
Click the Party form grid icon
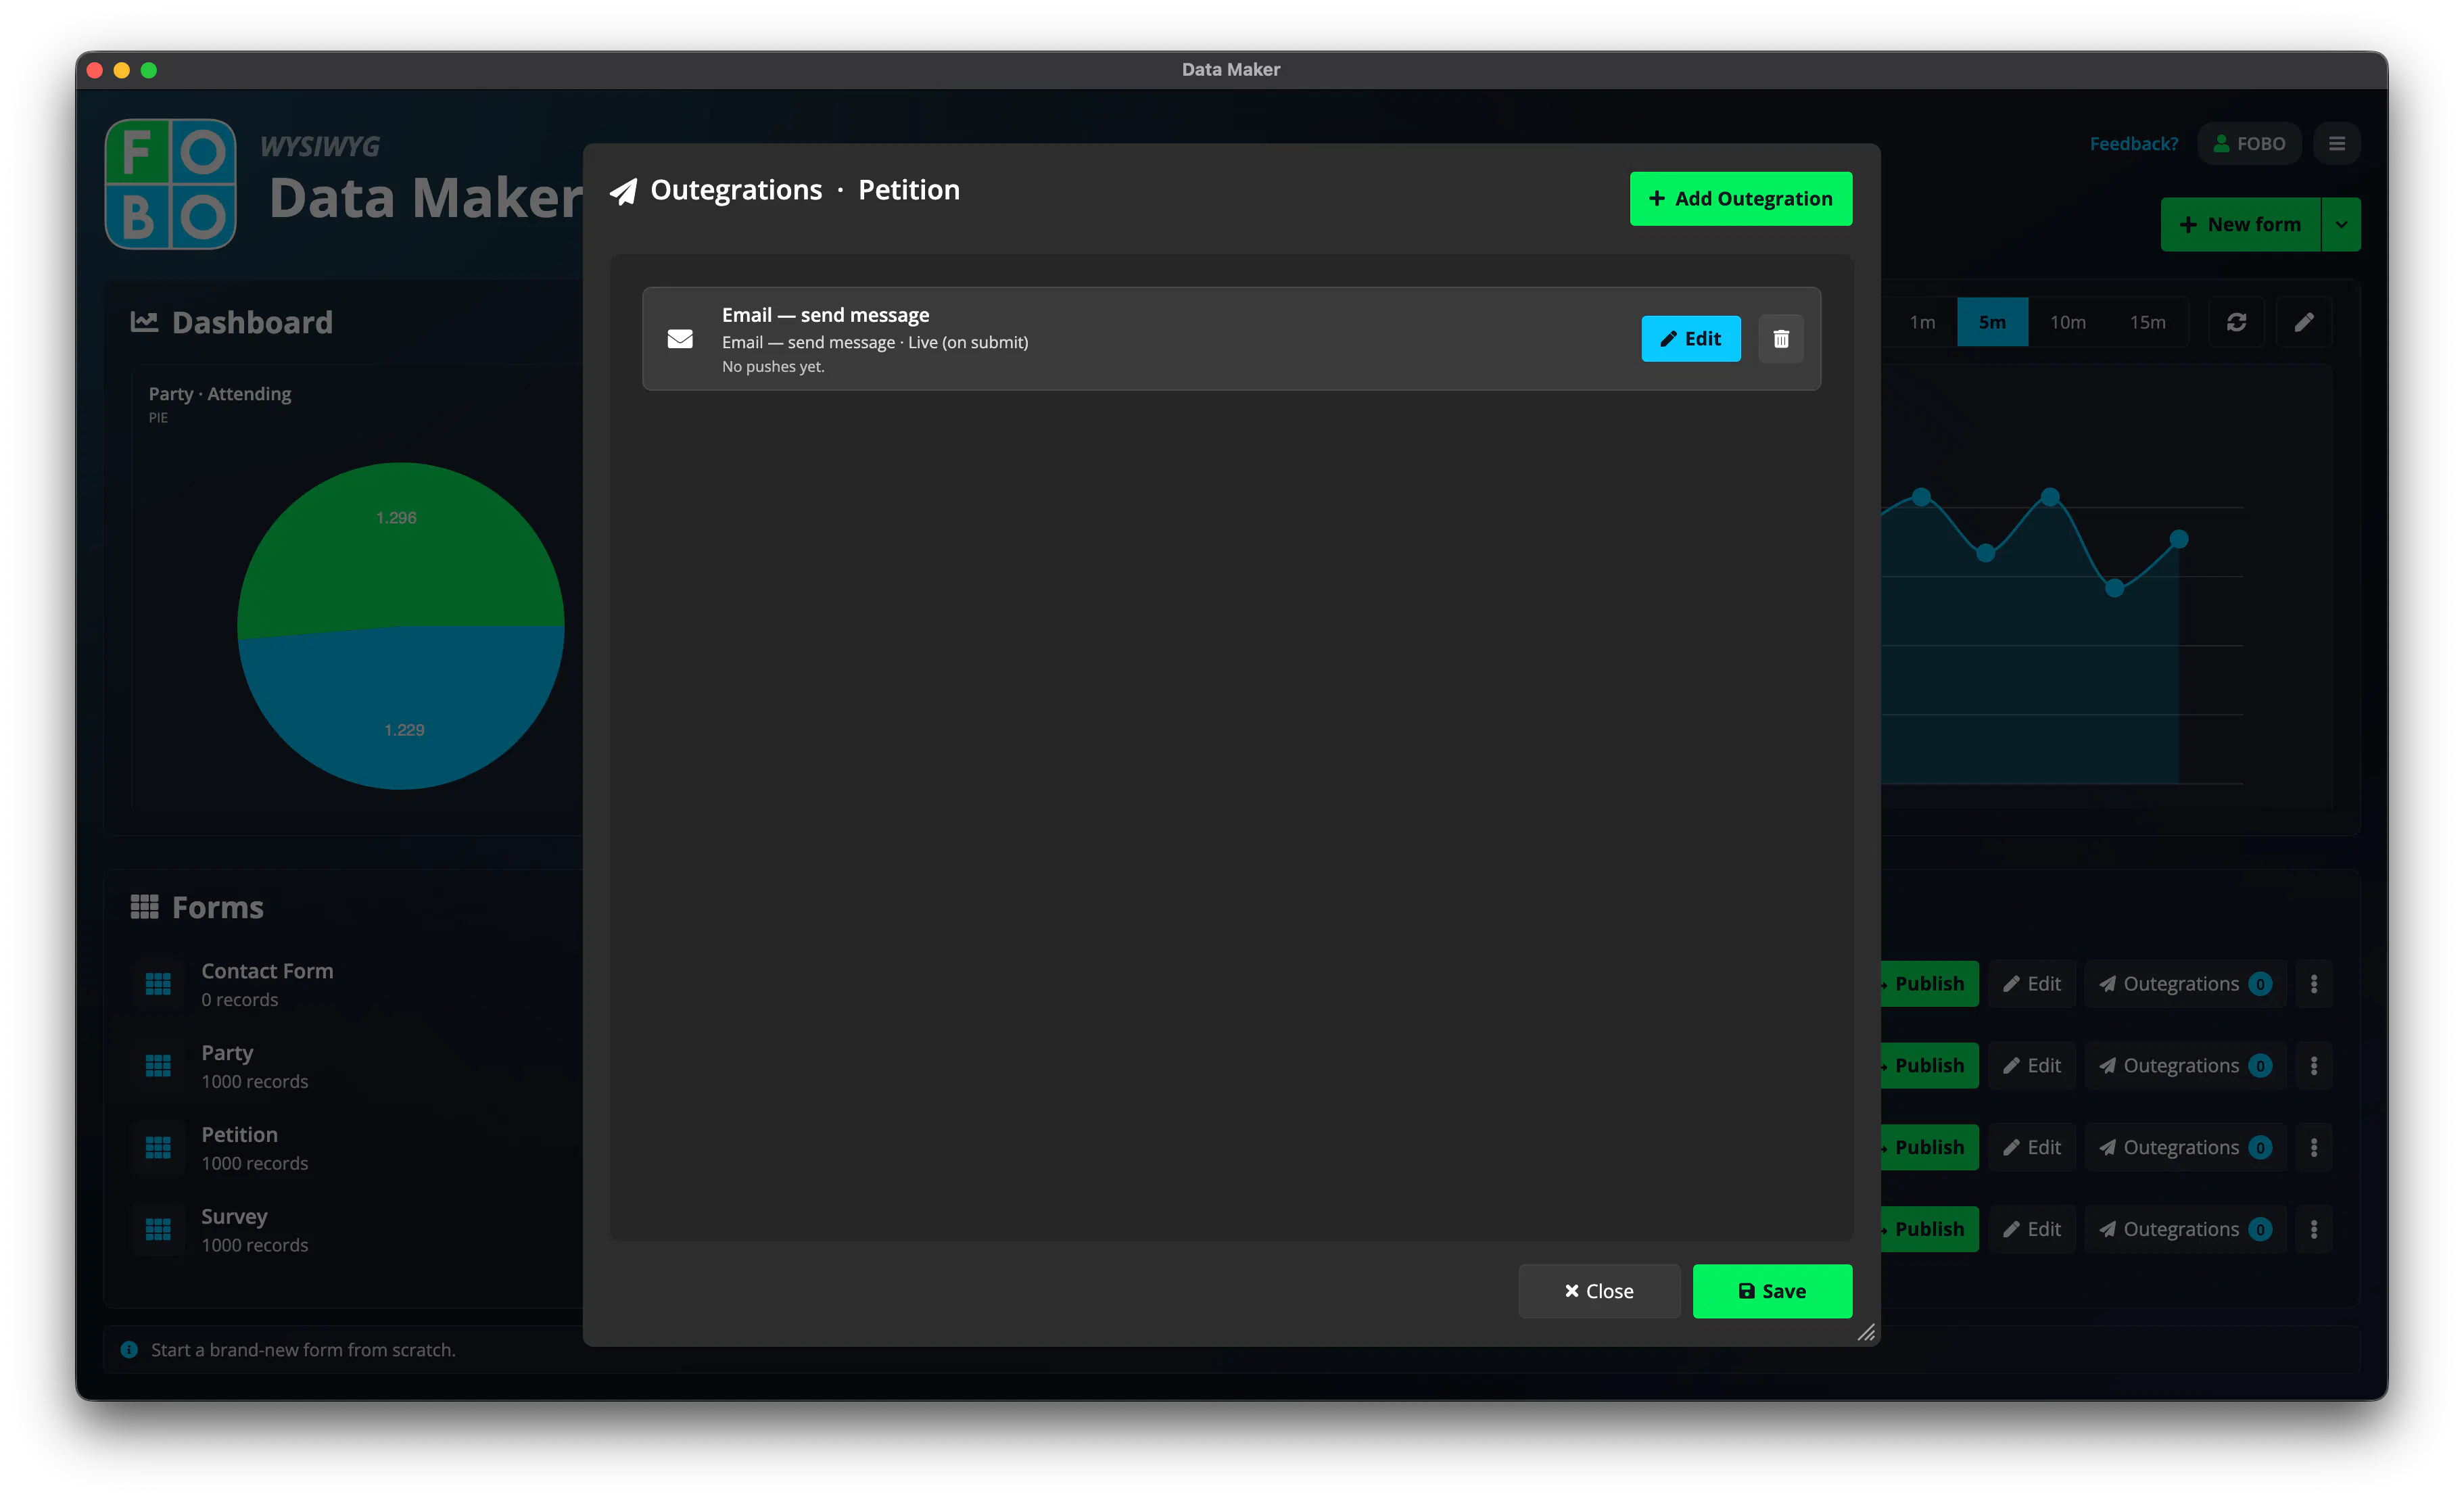point(158,1066)
